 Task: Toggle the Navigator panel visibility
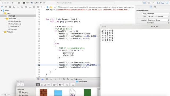coord(158,3)
